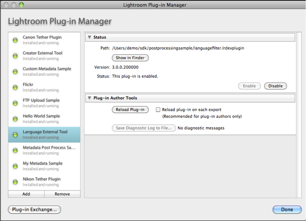Click green status icon for Metadata Post Process
The width and height of the screenshot is (306, 221).
pyautogui.click(x=15, y=150)
